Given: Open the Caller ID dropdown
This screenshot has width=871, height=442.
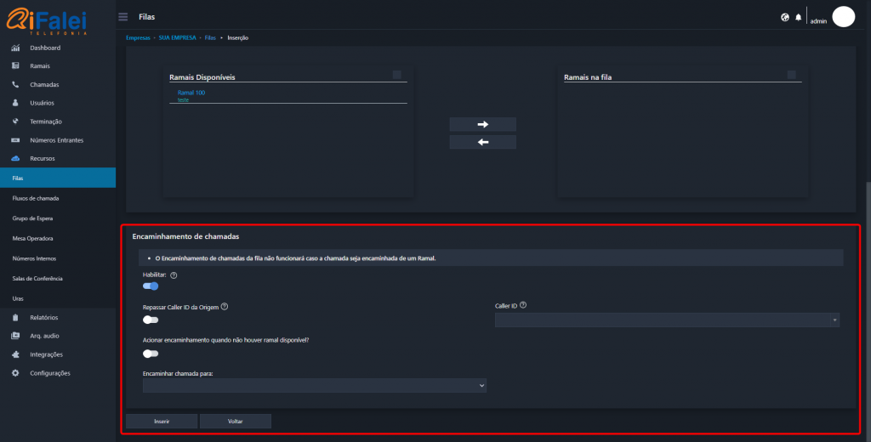Looking at the screenshot, I should (667, 320).
